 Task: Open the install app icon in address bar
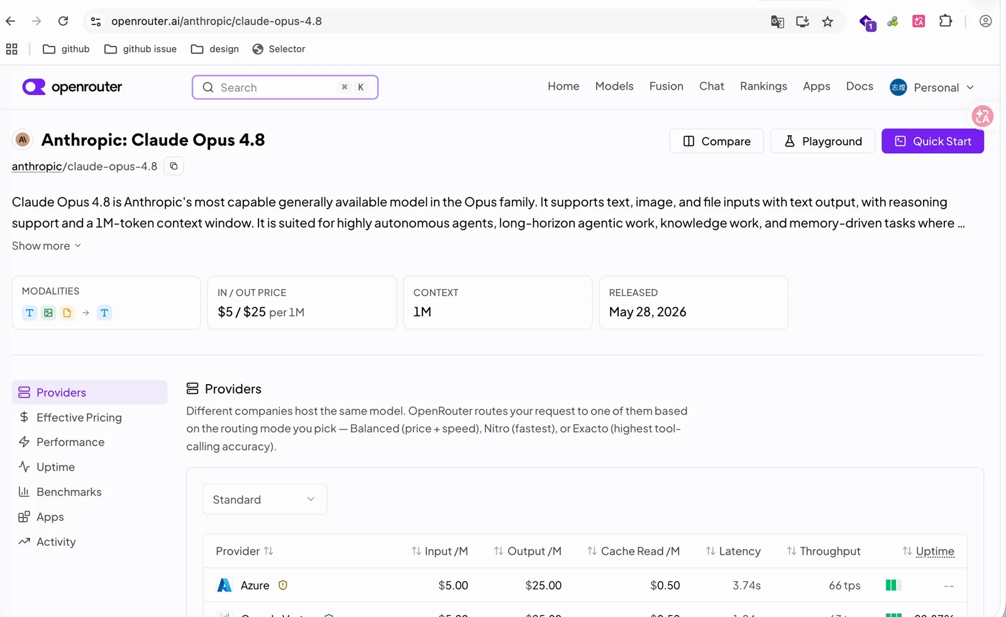802,22
